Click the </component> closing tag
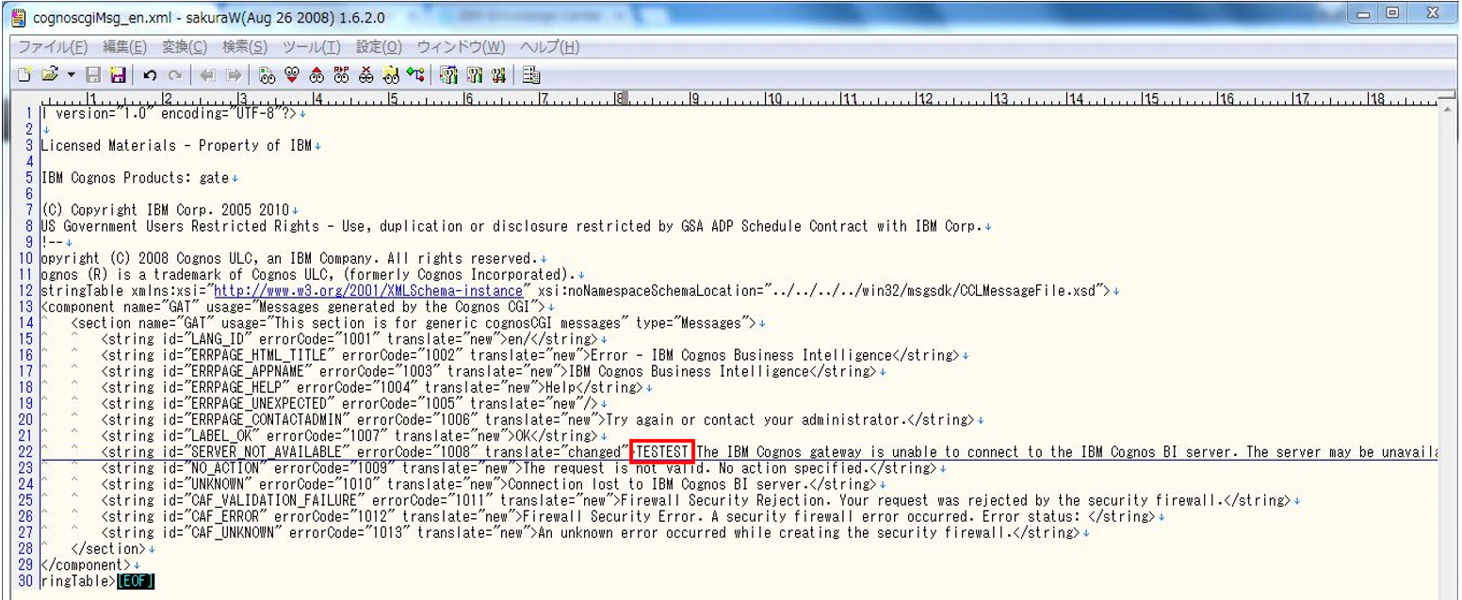The width and height of the screenshot is (1462, 600). [85, 565]
